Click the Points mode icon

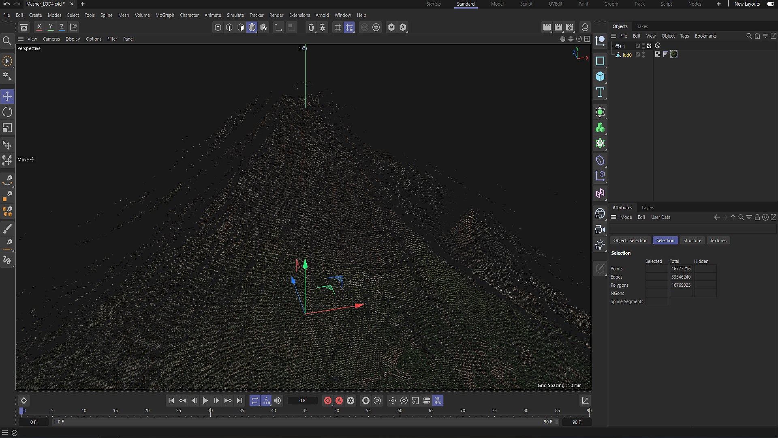tap(218, 27)
